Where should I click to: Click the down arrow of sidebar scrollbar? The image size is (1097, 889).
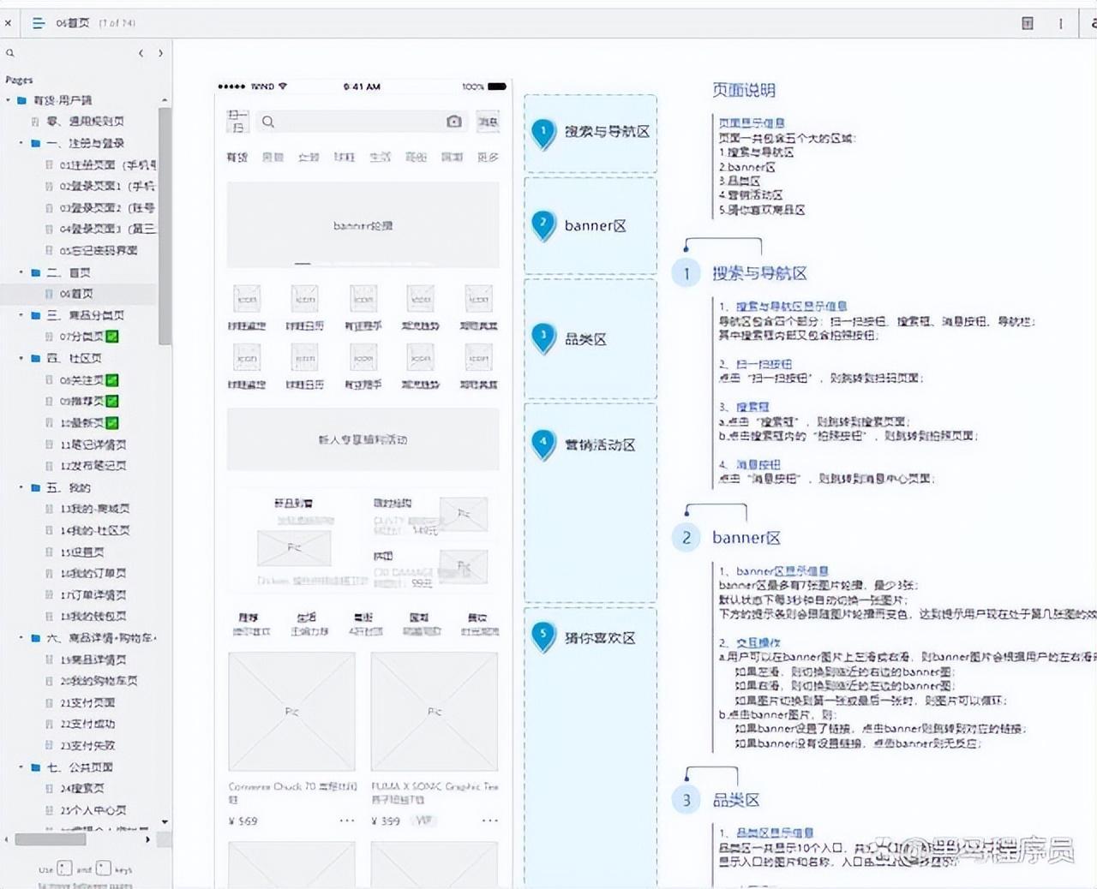165,821
